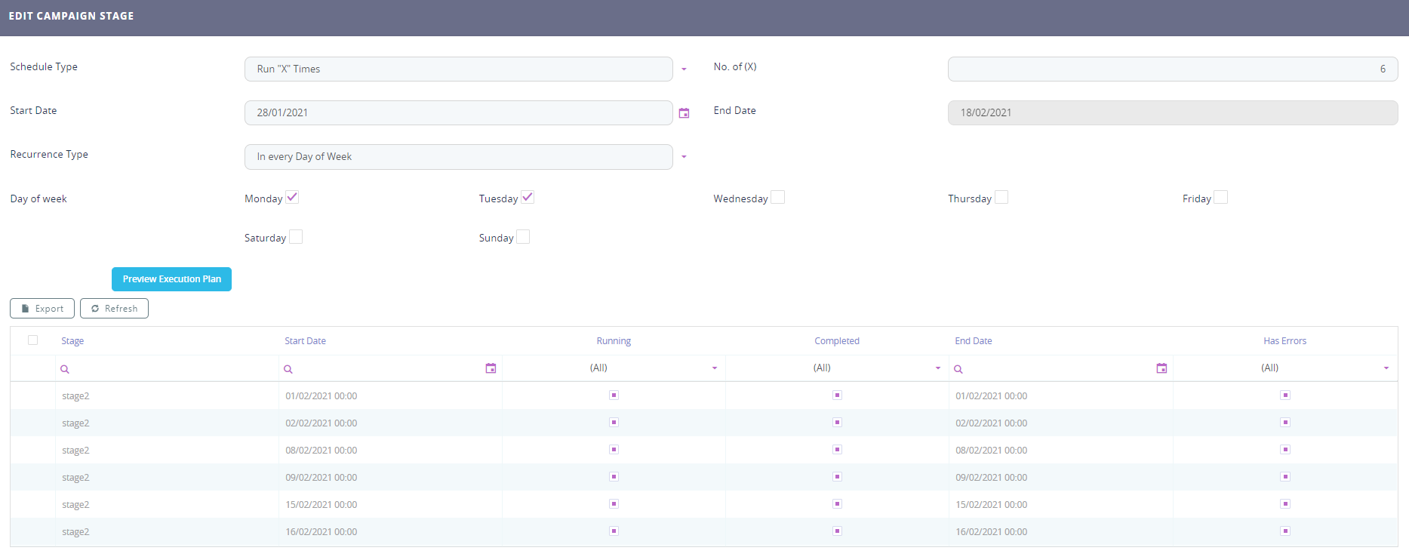The height and width of the screenshot is (560, 1409).
Task: Click calendar icon in End Date column filter
Action: click(x=1161, y=368)
